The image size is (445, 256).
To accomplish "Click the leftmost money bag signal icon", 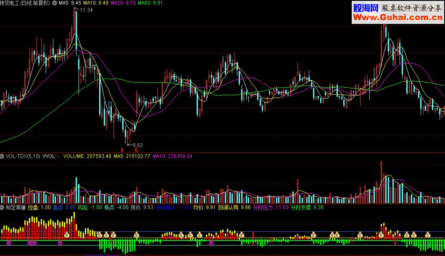I will click(x=67, y=235).
